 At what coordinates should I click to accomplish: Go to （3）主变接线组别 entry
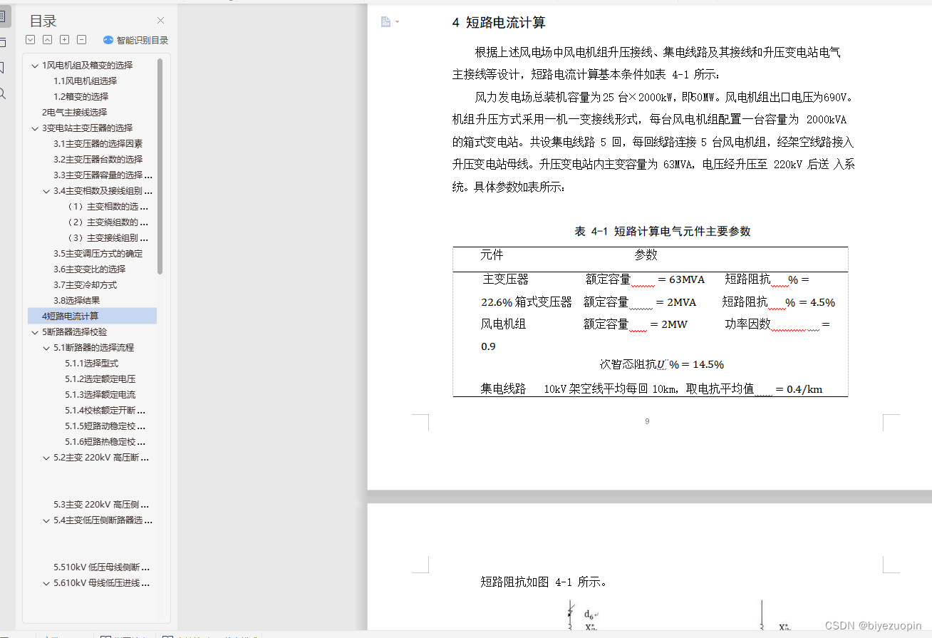[x=107, y=237]
